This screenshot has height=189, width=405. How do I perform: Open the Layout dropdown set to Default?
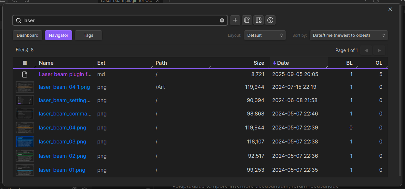[264, 35]
